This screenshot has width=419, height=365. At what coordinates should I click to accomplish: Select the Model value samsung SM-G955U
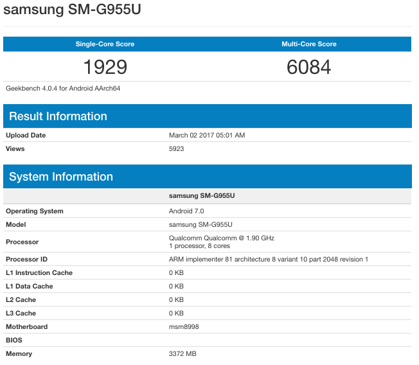(x=201, y=224)
